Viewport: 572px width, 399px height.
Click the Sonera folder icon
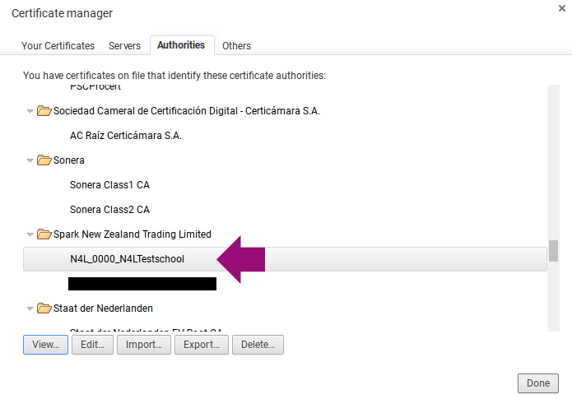44,160
